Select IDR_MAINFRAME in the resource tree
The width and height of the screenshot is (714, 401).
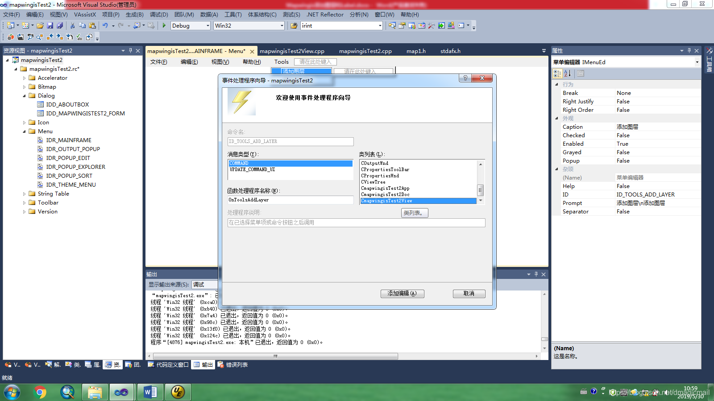[x=69, y=140]
